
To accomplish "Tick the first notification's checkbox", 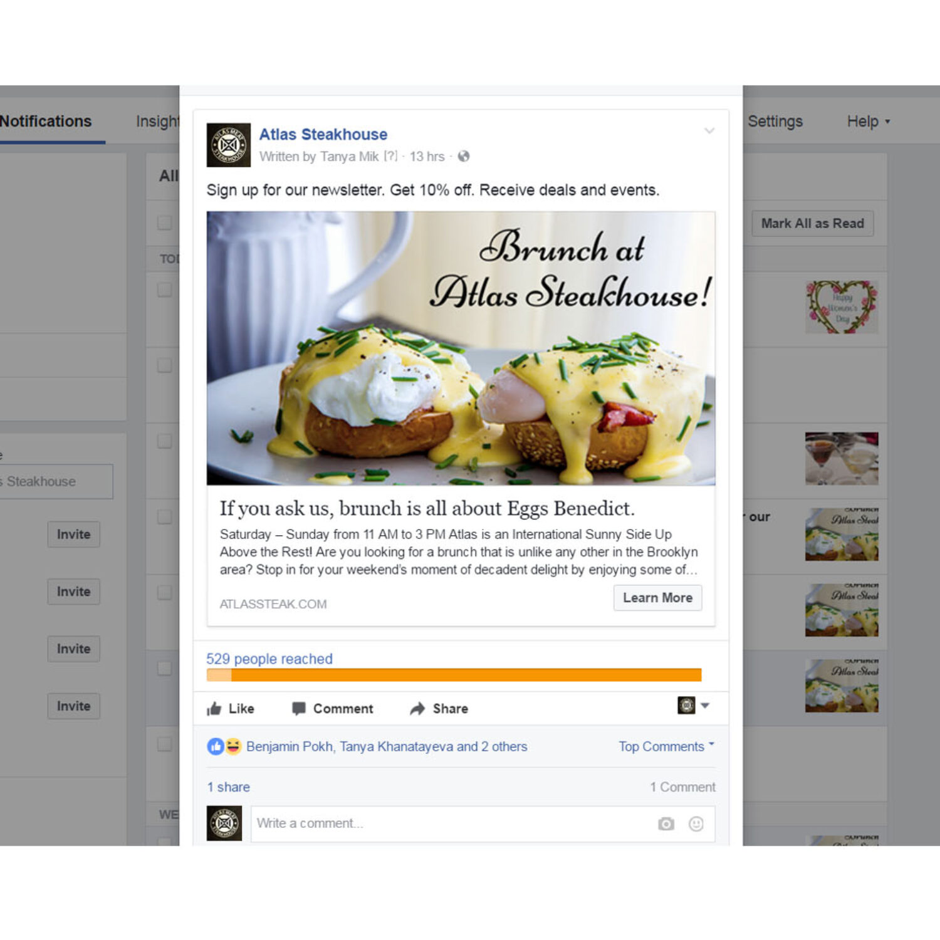I will coord(165,290).
